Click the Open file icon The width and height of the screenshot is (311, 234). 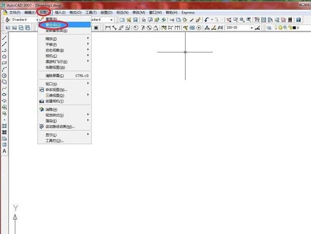pos(129,20)
